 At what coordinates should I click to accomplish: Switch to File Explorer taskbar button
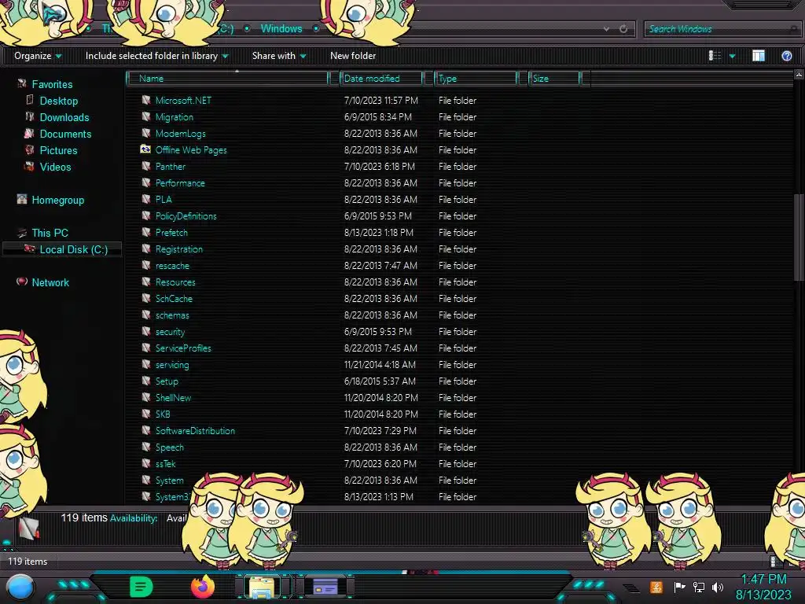pyautogui.click(x=262, y=587)
